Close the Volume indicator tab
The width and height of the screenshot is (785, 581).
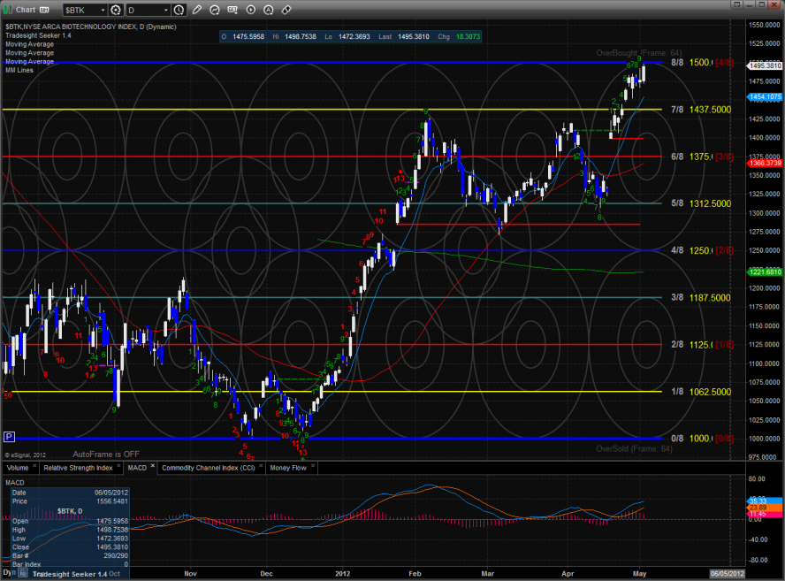(34, 466)
